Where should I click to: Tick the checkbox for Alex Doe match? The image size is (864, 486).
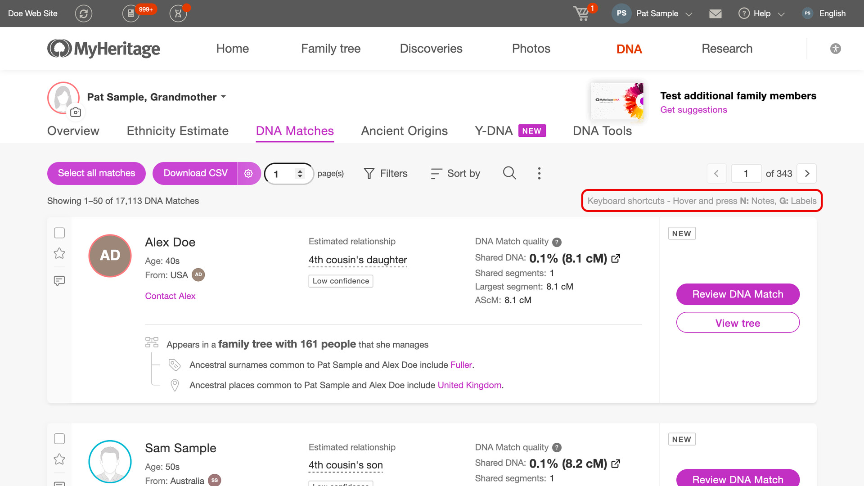tap(59, 233)
